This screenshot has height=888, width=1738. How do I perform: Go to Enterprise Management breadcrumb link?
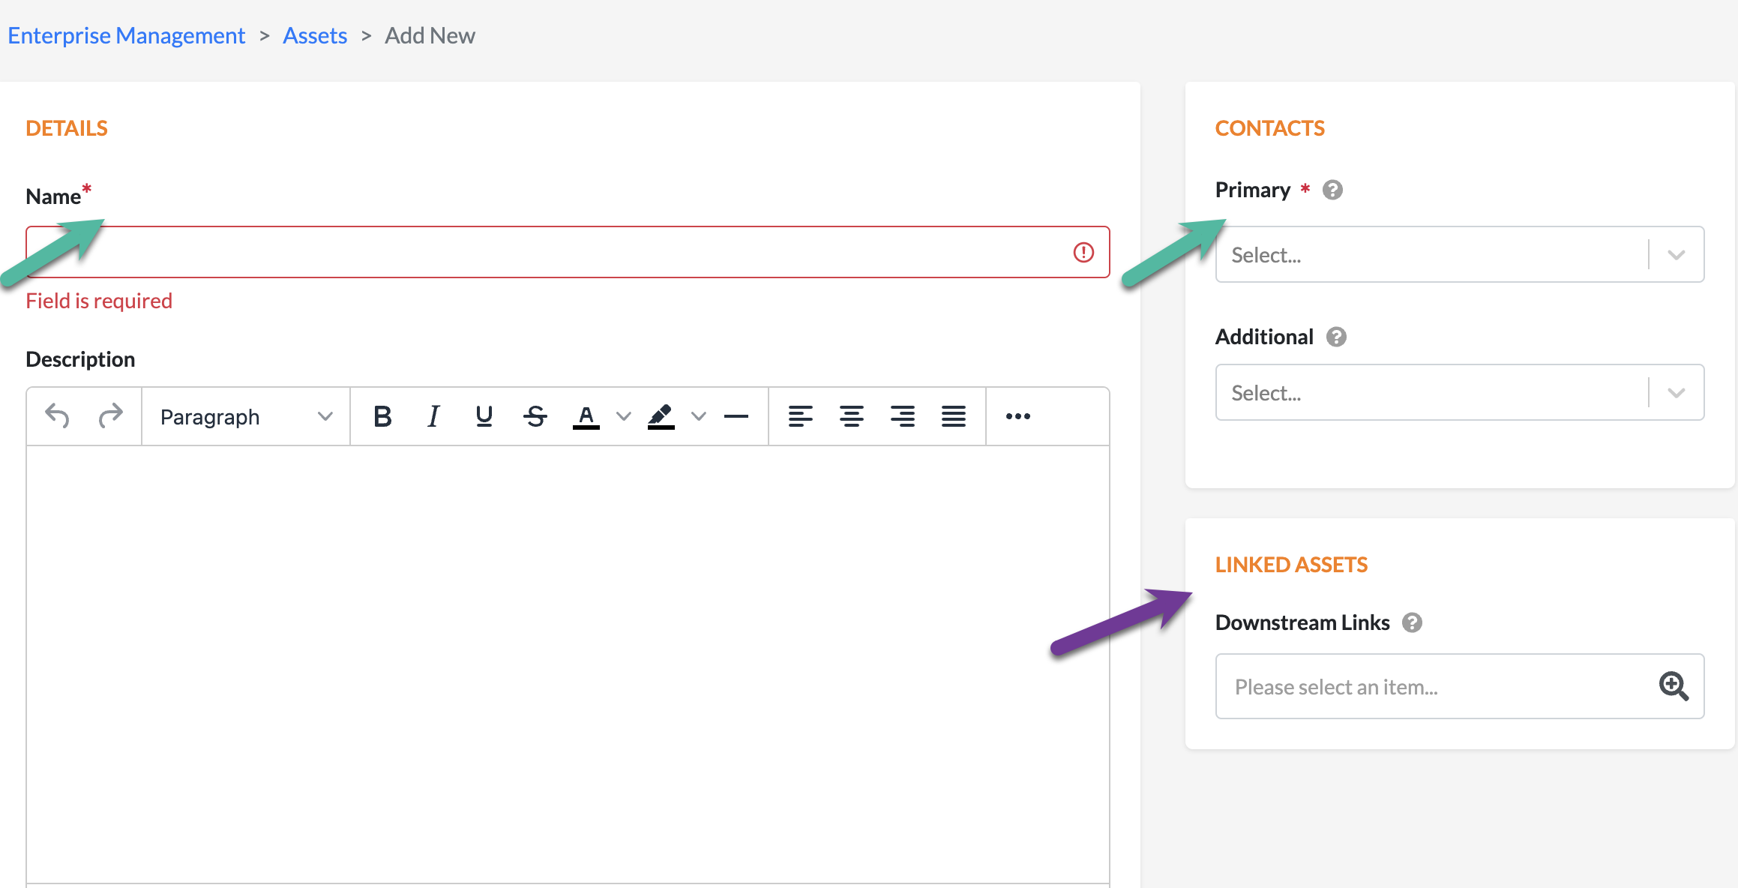point(126,35)
